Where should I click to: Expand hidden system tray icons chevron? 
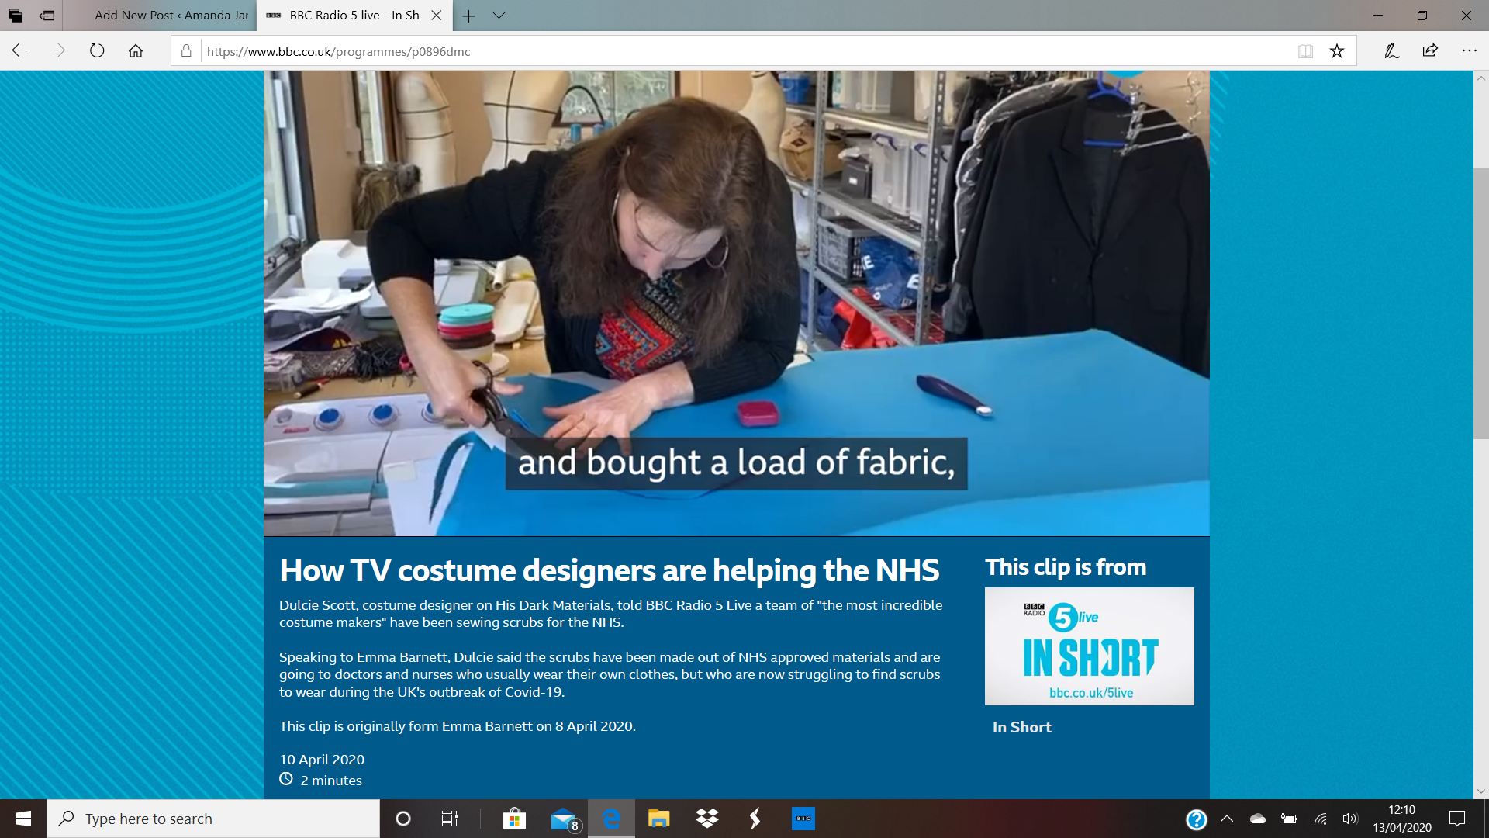(1227, 819)
